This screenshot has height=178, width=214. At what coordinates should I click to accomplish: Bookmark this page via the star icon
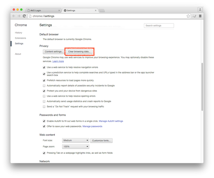click(188, 16)
